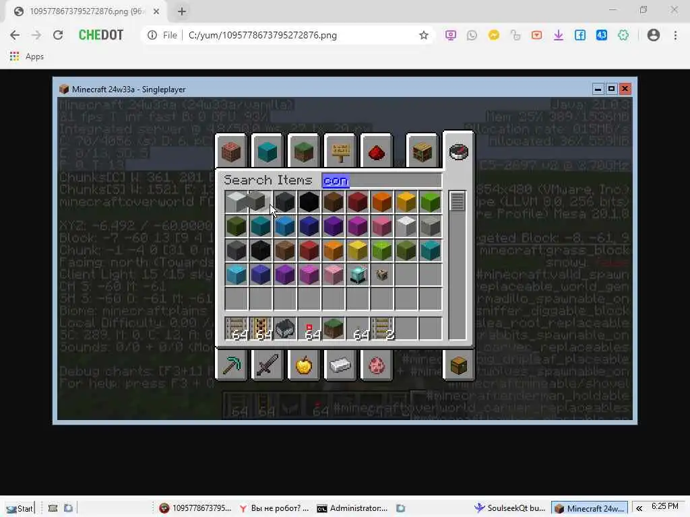The height and width of the screenshot is (517, 690).
Task: Pick the yellow concrete block in first row
Action: pyautogui.click(x=406, y=202)
